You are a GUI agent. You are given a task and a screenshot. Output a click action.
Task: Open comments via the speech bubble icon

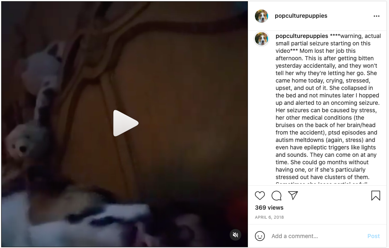pyautogui.click(x=276, y=196)
